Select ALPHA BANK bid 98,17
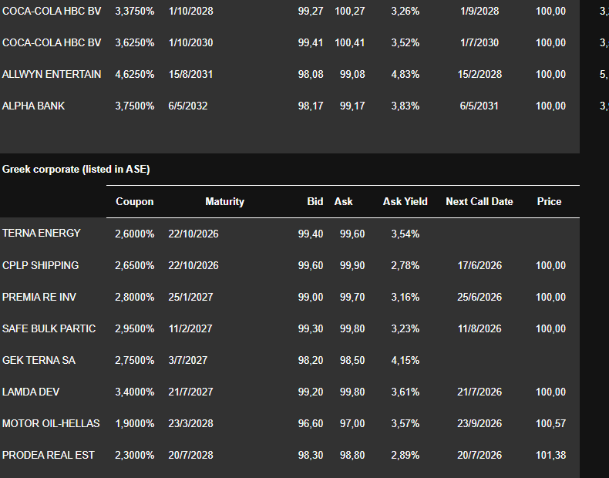The height and width of the screenshot is (478, 609). [311, 106]
